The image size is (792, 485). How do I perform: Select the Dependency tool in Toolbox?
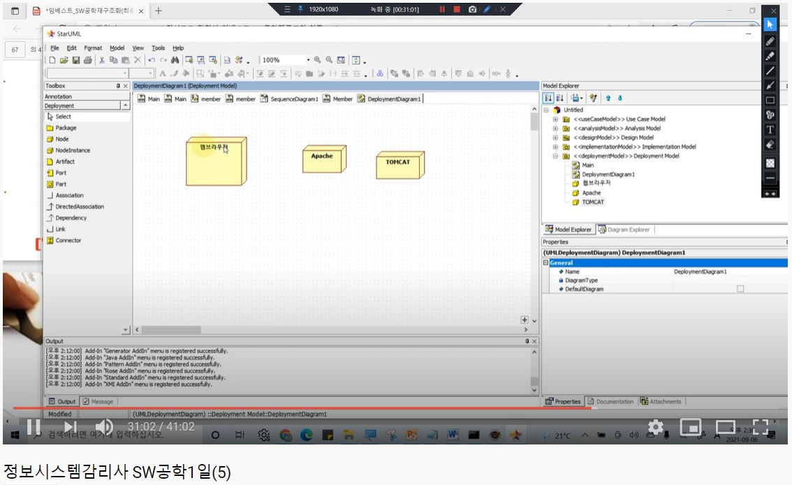[x=66, y=218]
